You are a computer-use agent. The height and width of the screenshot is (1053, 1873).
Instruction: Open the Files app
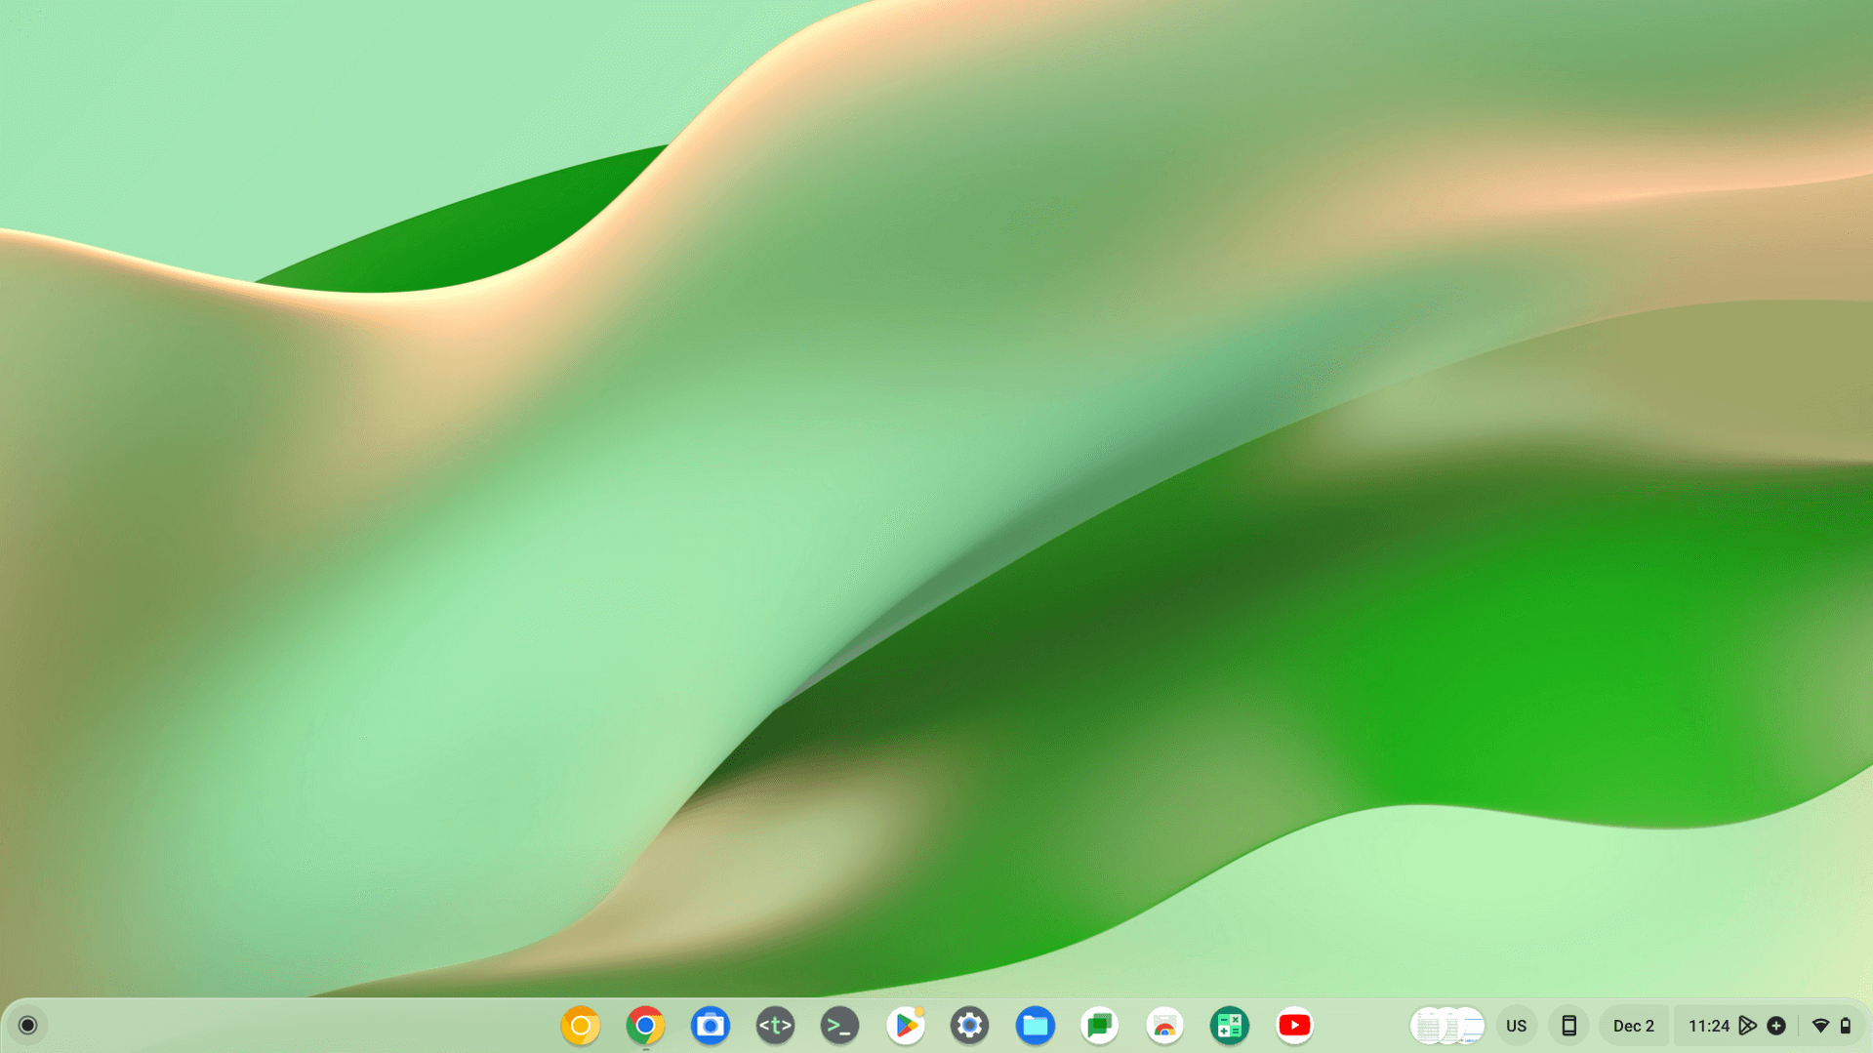(1035, 1026)
